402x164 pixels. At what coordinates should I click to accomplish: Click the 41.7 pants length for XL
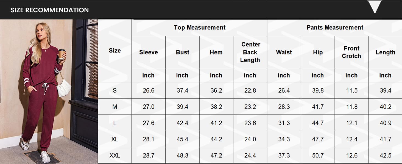coord(386,139)
